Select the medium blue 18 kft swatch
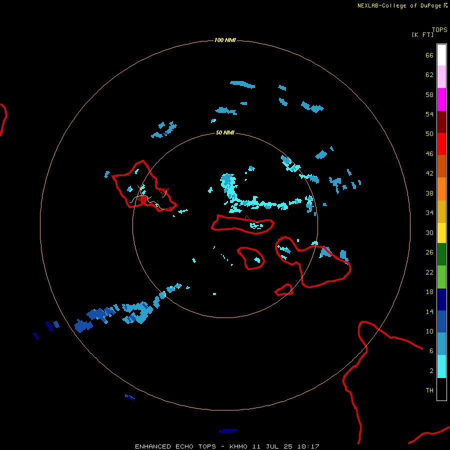This screenshot has height=450, width=450. click(x=441, y=321)
